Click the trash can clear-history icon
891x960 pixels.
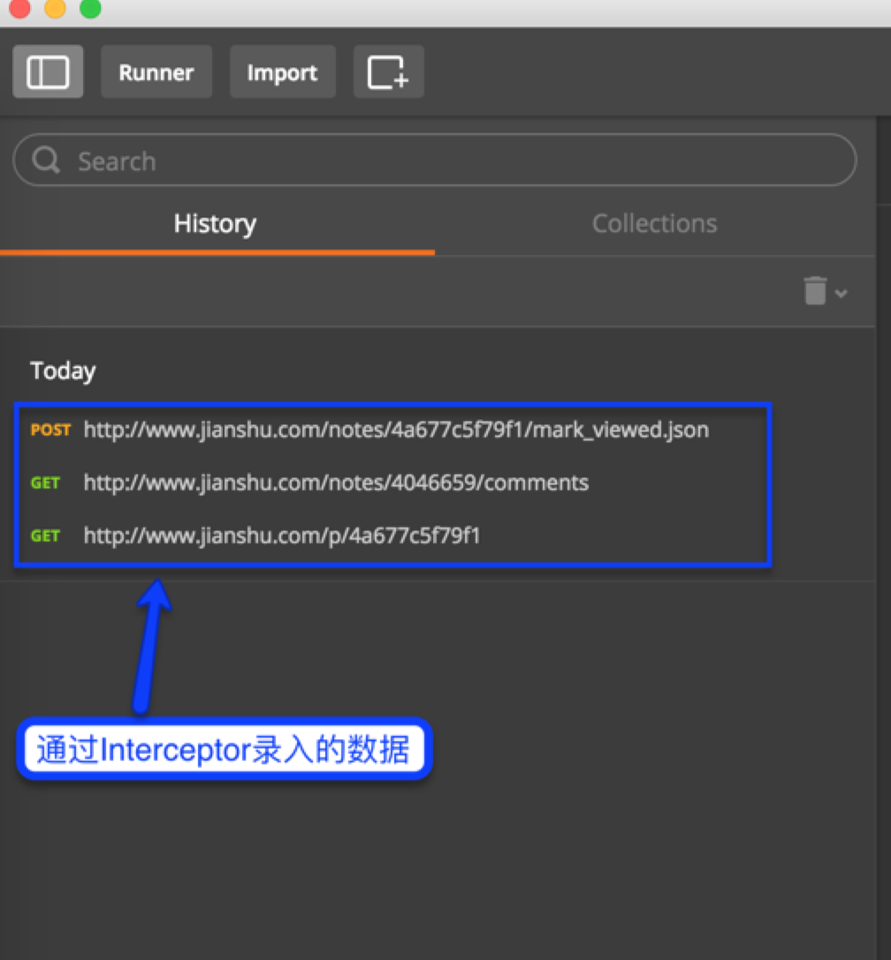815,290
